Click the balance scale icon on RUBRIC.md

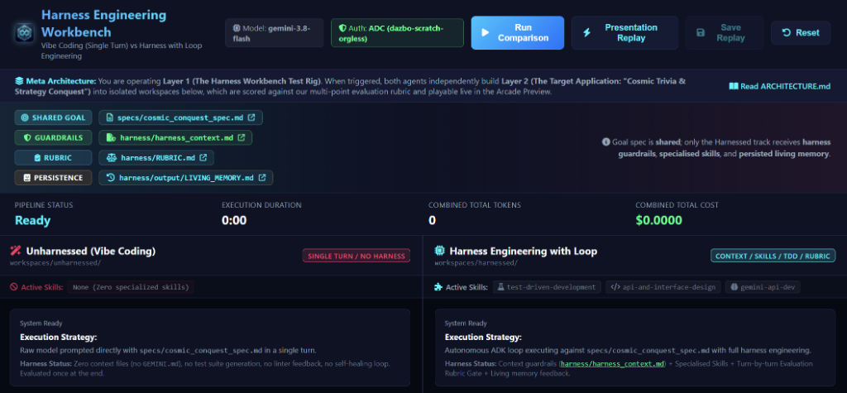pos(111,157)
